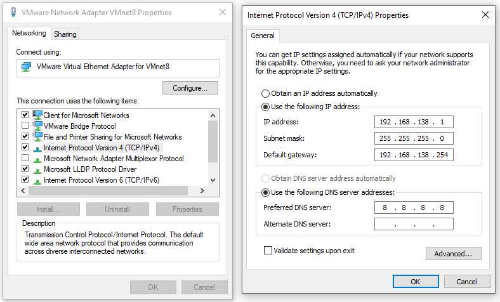This screenshot has height=302, width=500.
Task: Switch to the Sharing tab
Action: click(65, 34)
